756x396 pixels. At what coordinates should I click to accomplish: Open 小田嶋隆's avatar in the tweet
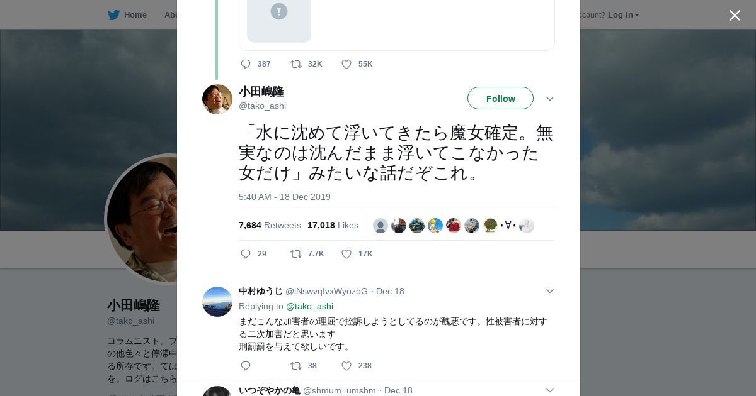[x=217, y=99]
